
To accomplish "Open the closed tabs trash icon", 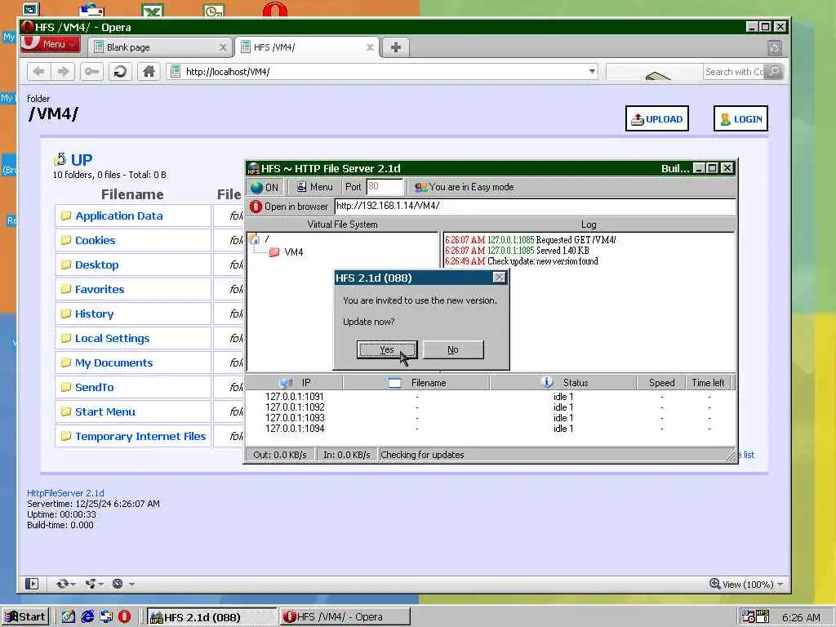I will (x=775, y=48).
